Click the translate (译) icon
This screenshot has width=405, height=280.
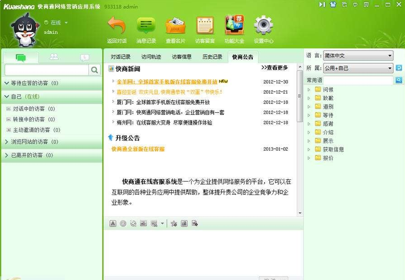(x=184, y=223)
